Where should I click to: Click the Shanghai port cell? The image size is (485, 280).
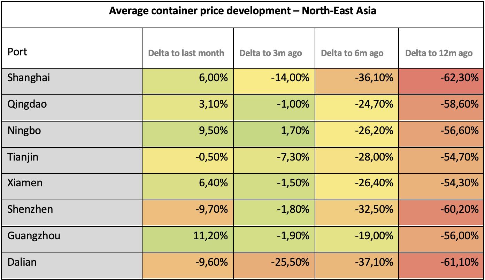click(29, 78)
